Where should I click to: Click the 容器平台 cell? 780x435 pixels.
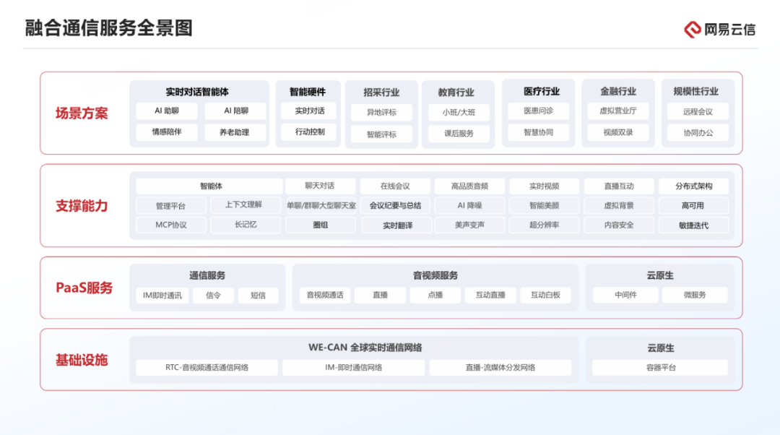[x=661, y=367]
